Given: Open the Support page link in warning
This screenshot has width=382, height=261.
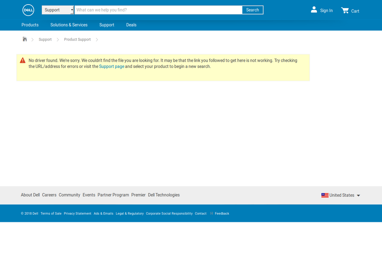Looking at the screenshot, I should [x=111, y=66].
